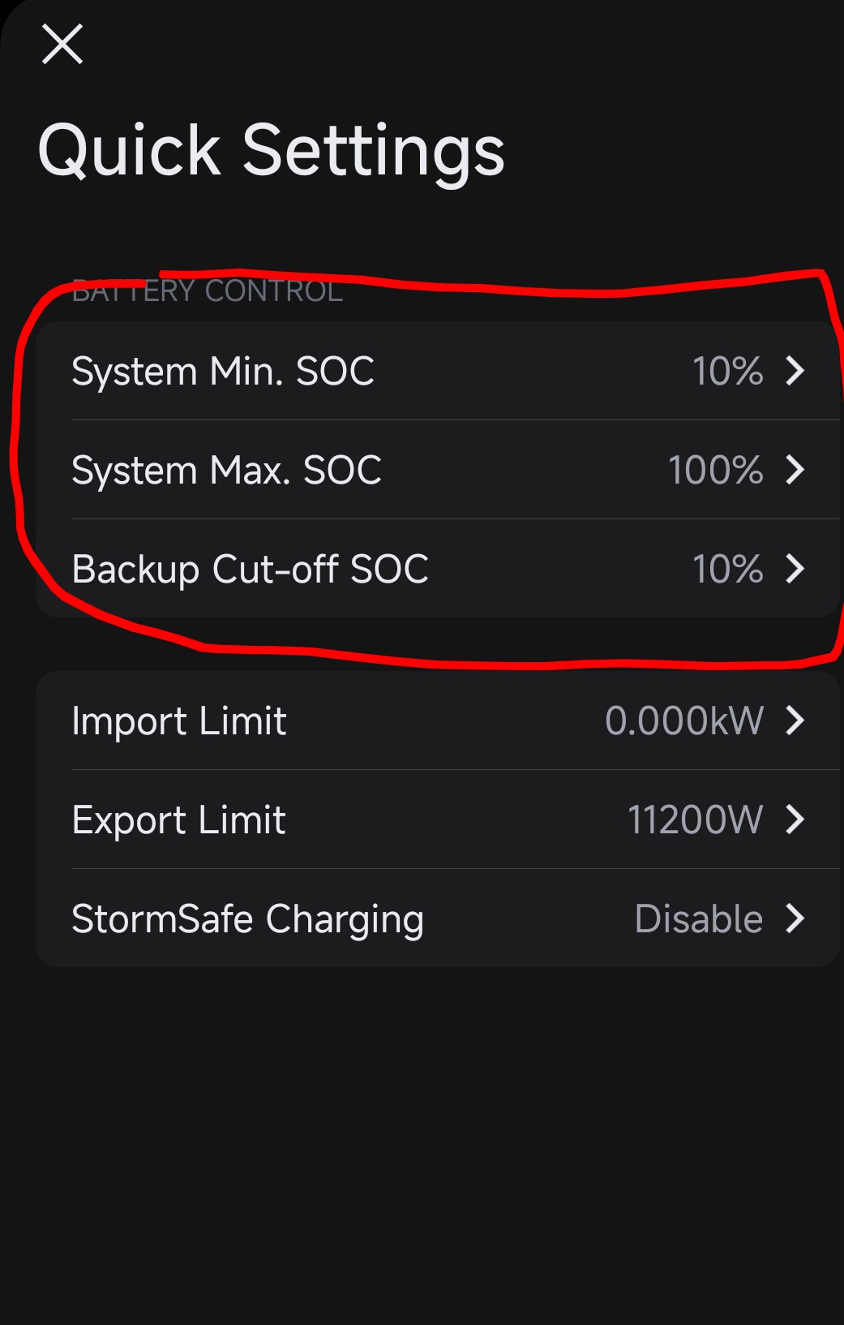Click the 10% value for System Min. SOC
Screen dimensions: 844x1325
(x=727, y=372)
